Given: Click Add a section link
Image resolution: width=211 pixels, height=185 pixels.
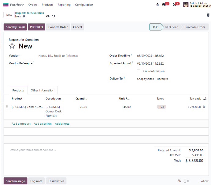Looking at the screenshot, I should pos(43,124).
